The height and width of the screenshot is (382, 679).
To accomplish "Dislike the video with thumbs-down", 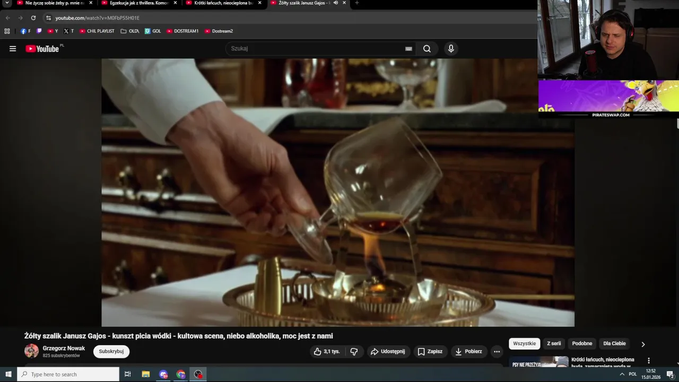I will 354,351.
